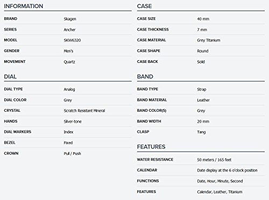This screenshot has width=269, height=200.
Task: Select the Leather band material value
Action: [x=203, y=100]
